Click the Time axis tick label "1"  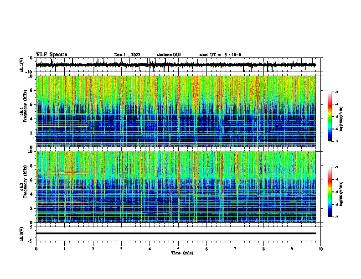[x=64, y=249]
